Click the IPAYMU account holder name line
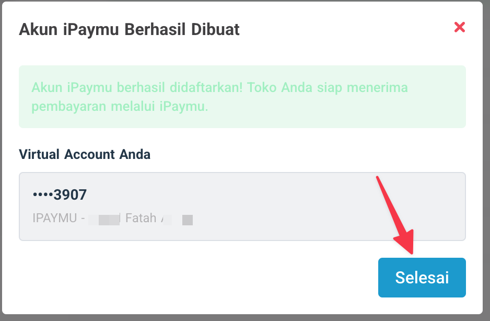The image size is (490, 321). (112, 218)
